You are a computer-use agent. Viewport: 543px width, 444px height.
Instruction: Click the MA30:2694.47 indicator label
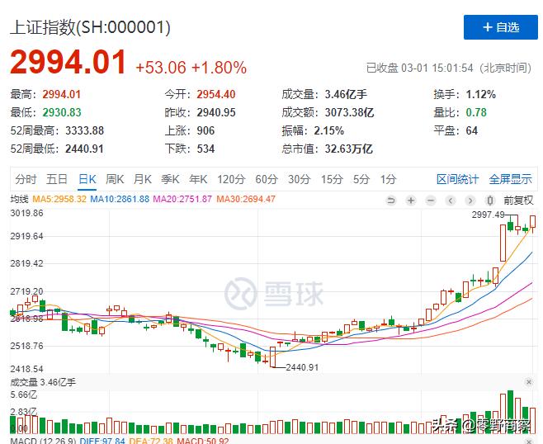[x=246, y=199]
